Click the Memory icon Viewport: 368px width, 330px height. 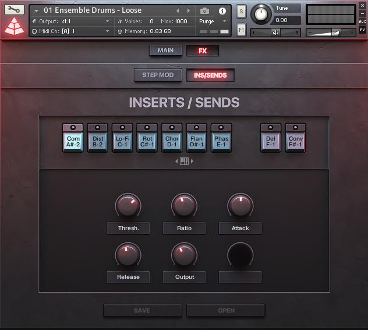pos(120,31)
